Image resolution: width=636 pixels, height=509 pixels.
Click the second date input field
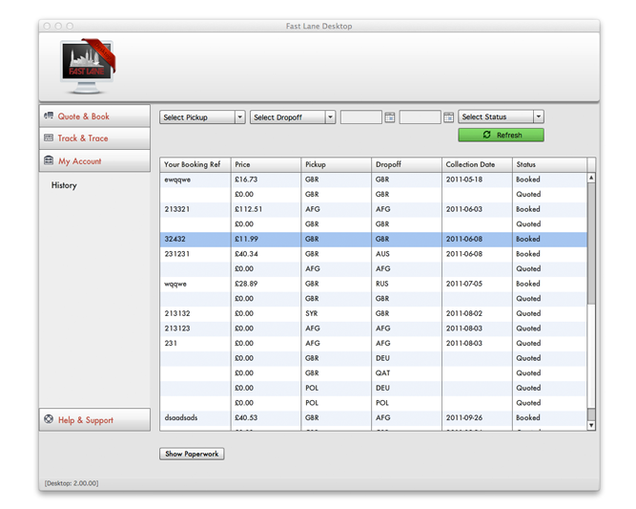pos(420,117)
